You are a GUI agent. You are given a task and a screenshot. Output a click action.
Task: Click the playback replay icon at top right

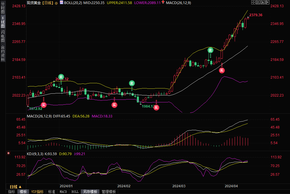262,2
